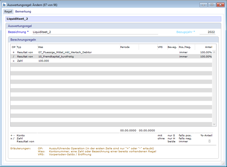Click the delete trash icon under %-Anteil
The image size is (227, 167).
[210, 141]
